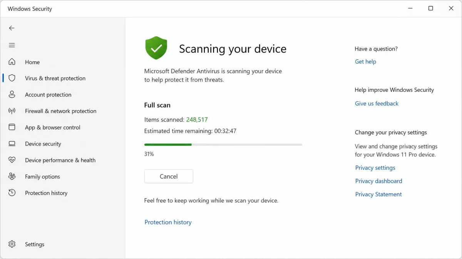Close the Windows Security window
Image resolution: width=462 pixels, height=259 pixels.
click(x=451, y=8)
